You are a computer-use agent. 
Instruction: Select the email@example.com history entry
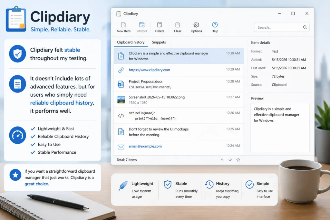[179, 146]
